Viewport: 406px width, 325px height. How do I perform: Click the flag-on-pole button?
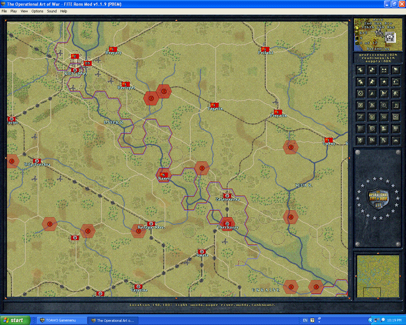coord(396,70)
